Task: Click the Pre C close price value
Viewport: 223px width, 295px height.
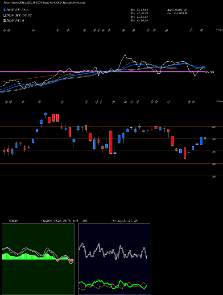Action: click(x=139, y=21)
